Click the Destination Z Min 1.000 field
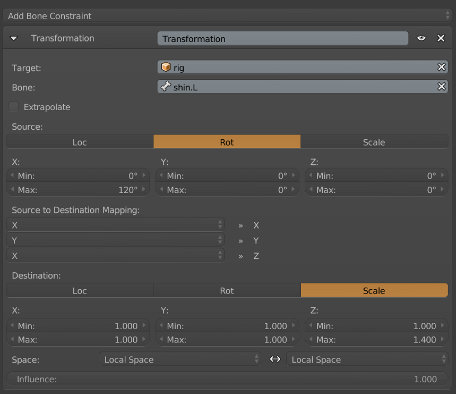 coord(376,325)
